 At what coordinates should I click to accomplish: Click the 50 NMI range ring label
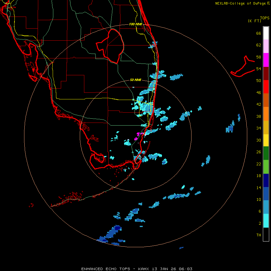click(x=135, y=80)
